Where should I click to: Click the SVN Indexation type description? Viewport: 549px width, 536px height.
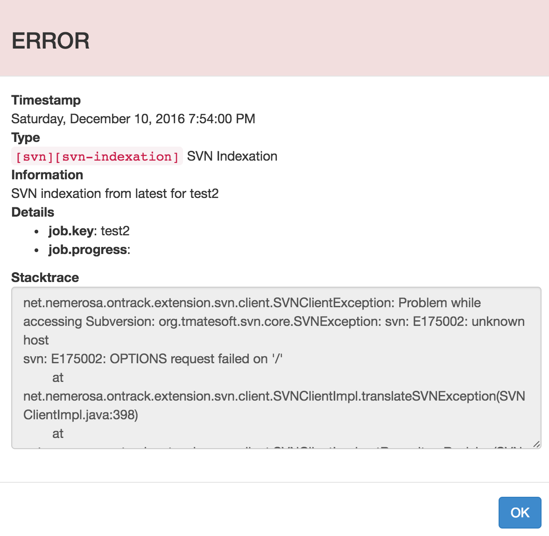[x=232, y=156]
